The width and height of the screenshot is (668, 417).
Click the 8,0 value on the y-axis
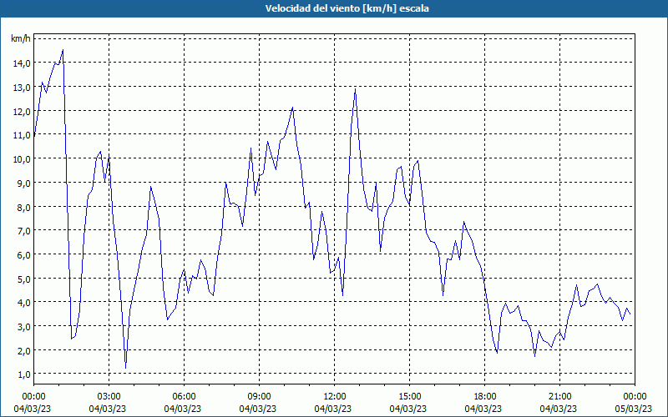23,207
